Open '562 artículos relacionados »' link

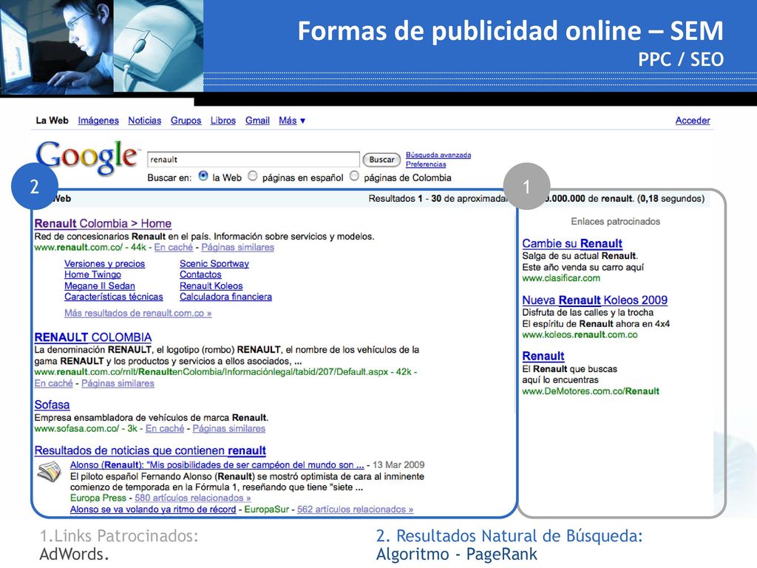tap(356, 509)
